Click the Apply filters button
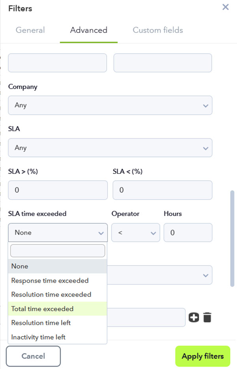Viewport: 237px width, 369px height. click(x=203, y=356)
